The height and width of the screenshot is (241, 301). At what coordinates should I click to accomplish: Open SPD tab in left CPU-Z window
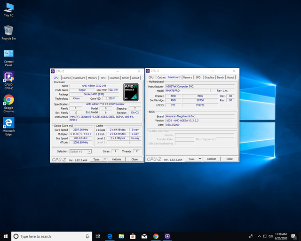(103, 78)
